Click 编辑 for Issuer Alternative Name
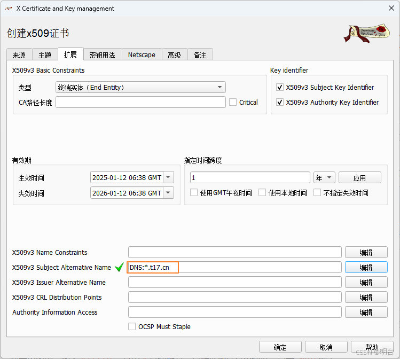 (366, 282)
